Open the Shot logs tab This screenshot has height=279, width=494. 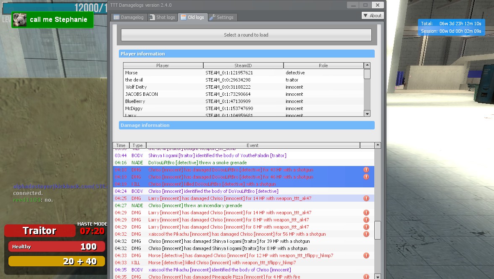[x=162, y=17]
